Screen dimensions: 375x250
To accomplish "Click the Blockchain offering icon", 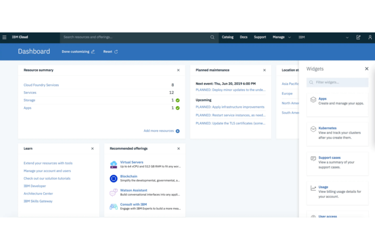I will click(x=114, y=178).
